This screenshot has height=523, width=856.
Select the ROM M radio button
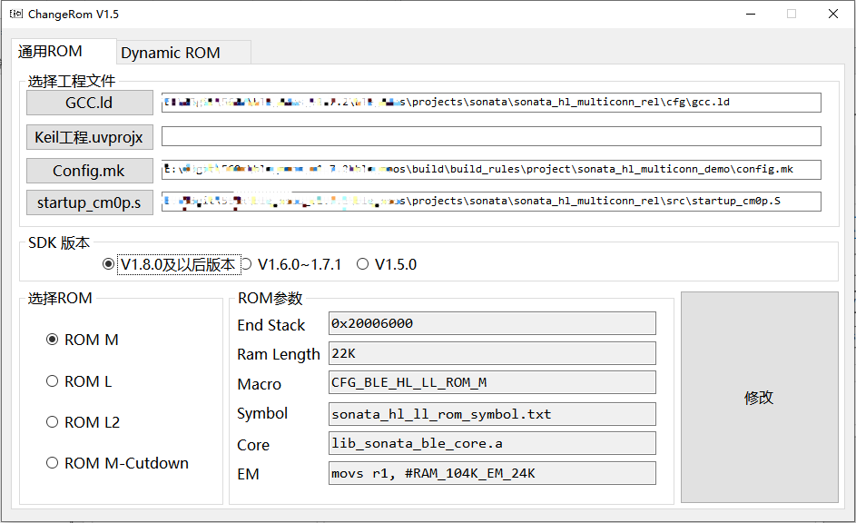[x=52, y=340]
